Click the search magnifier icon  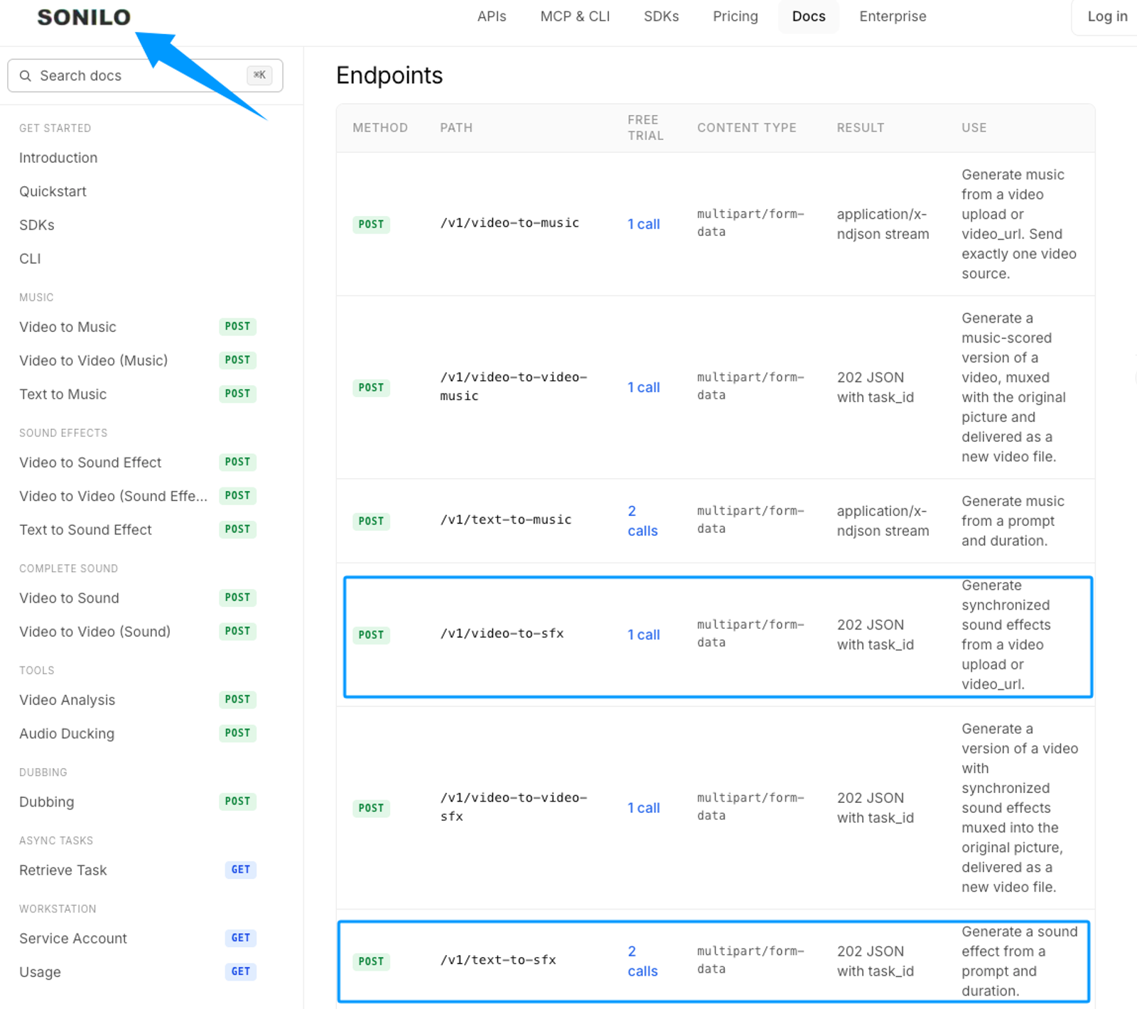(26, 75)
